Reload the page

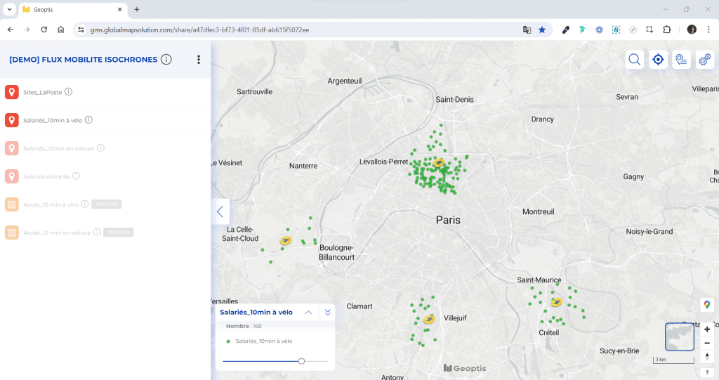coord(44,30)
